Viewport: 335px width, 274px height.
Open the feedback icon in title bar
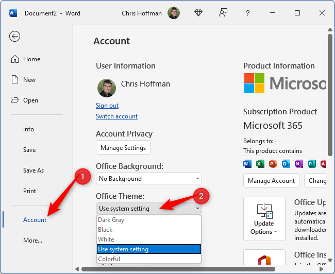(x=223, y=13)
